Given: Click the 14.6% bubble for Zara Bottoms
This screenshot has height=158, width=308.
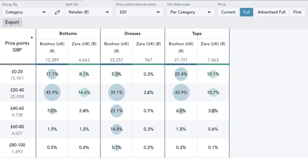Looking at the screenshot, I should point(84,93).
